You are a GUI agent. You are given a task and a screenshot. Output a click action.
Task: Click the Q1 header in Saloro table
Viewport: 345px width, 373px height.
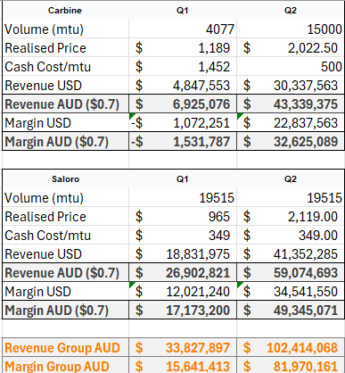[183, 179]
